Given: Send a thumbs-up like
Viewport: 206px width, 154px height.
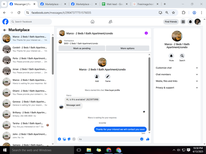Looking at the screenshot, I should click(148, 139).
